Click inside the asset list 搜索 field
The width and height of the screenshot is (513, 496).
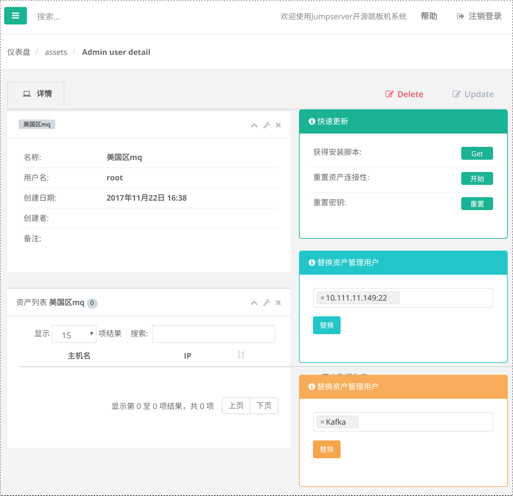pyautogui.click(x=213, y=334)
